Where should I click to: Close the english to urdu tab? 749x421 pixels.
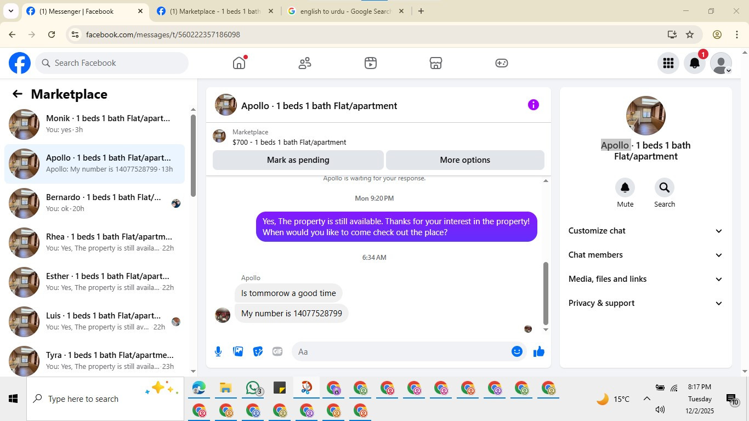pos(401,11)
